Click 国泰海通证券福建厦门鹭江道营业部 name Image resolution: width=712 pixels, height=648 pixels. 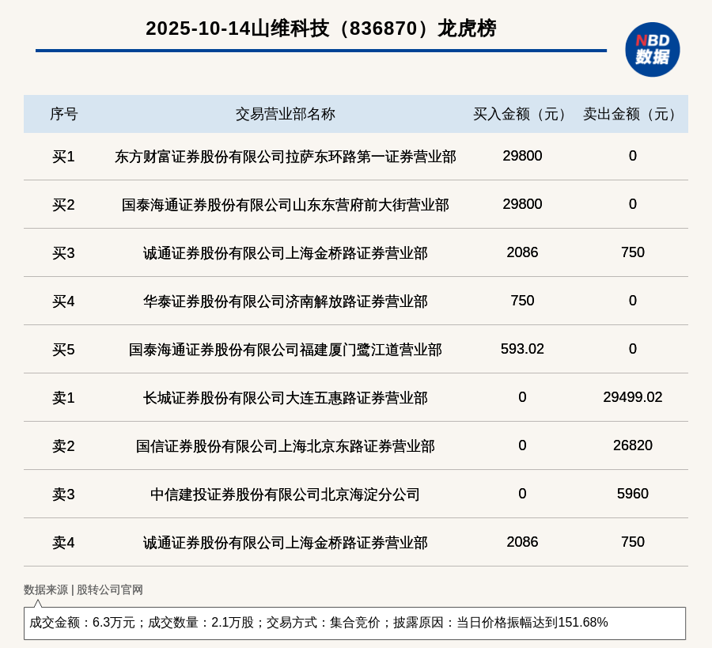tap(285, 350)
